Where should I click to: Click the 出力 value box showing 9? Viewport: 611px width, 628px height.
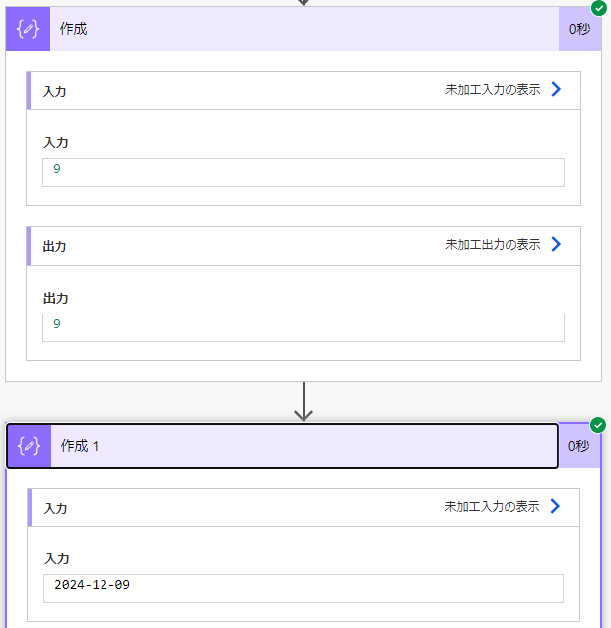tap(304, 328)
